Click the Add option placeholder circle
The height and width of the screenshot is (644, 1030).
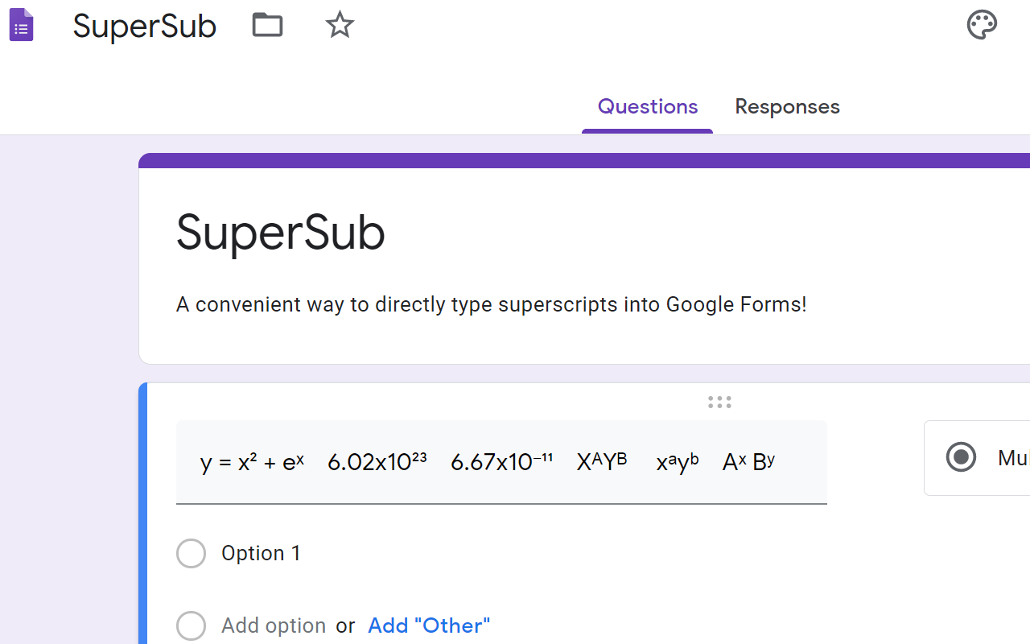point(191,625)
